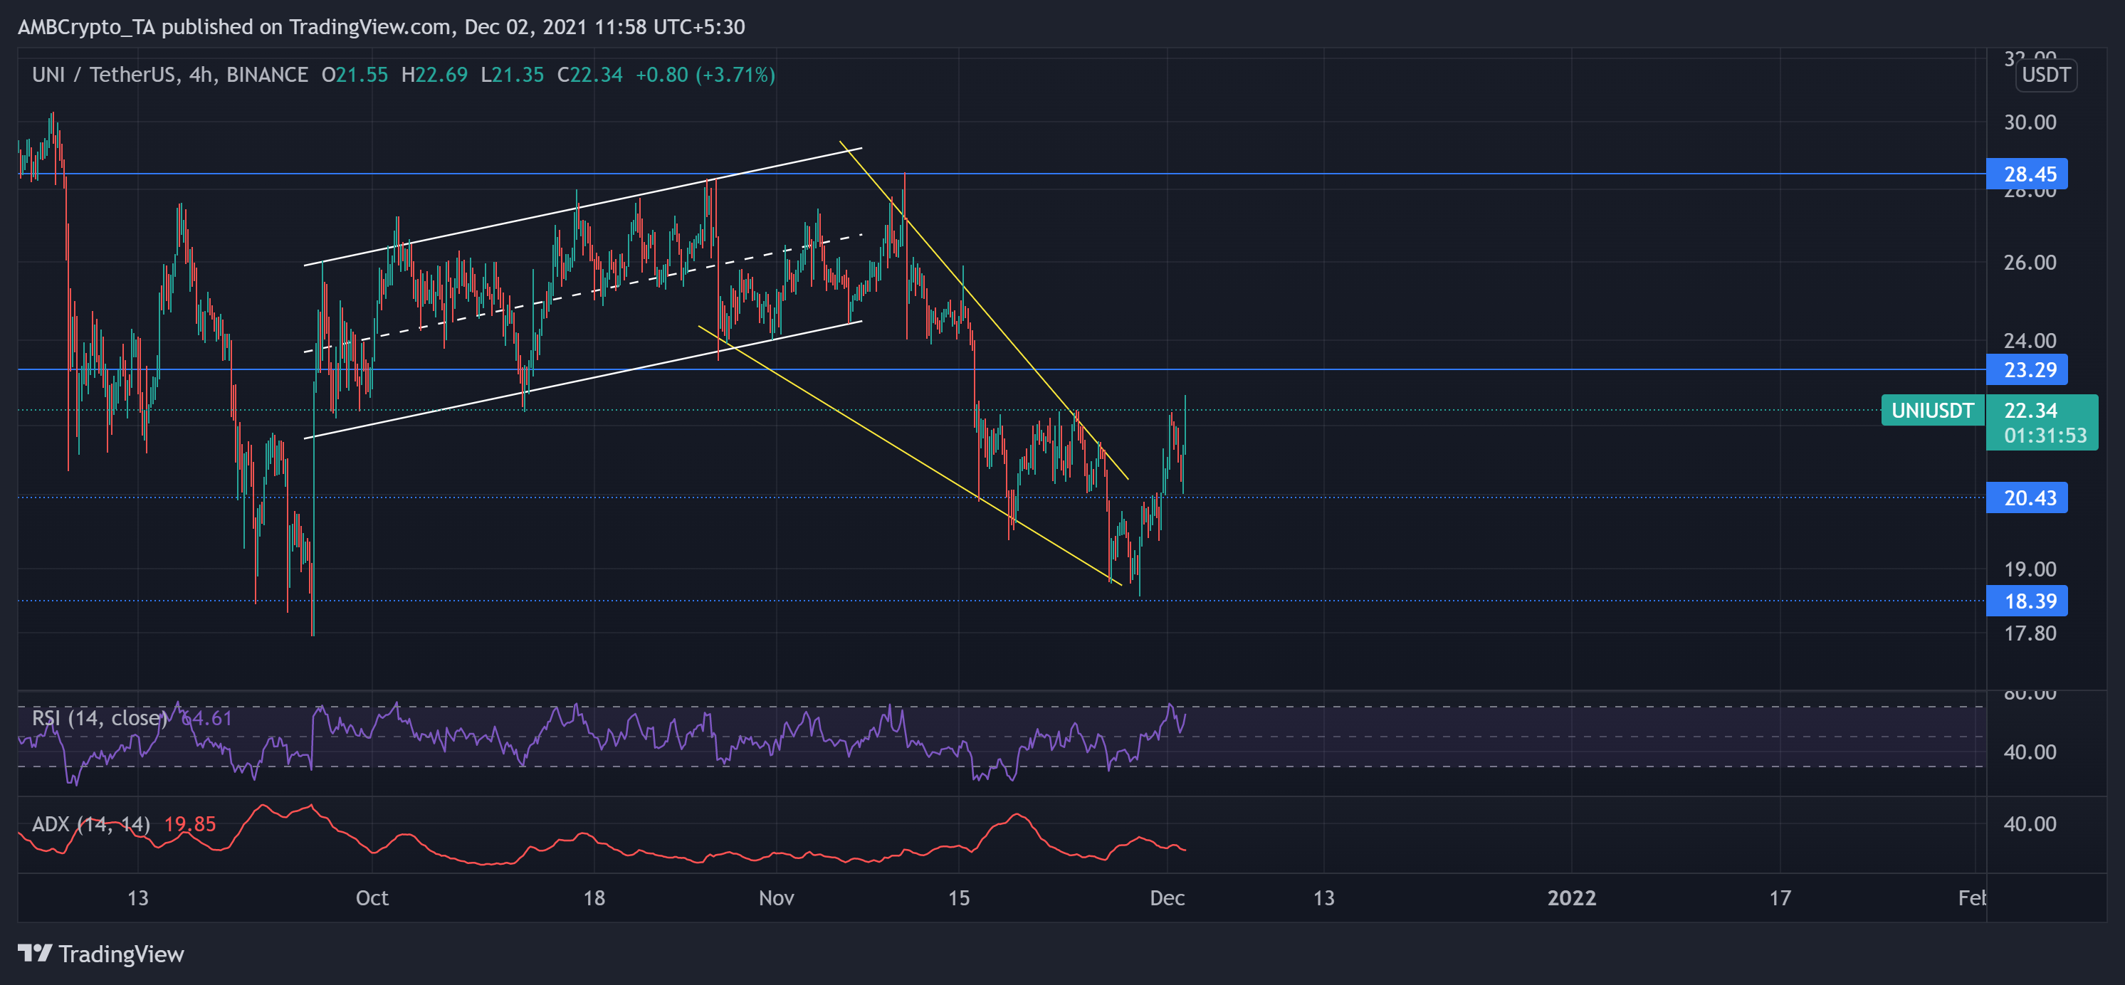This screenshot has width=2125, height=985.
Task: Click the 2022 label on time axis
Action: 1571,897
